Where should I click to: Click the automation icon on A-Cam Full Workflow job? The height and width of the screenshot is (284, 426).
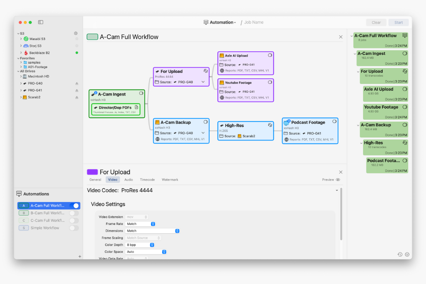pos(405,36)
